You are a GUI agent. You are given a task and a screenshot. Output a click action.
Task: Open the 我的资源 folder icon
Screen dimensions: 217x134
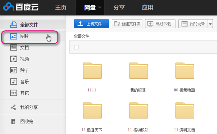139,70
